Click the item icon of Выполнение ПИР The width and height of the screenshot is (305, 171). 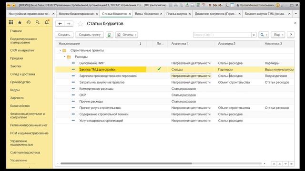[73, 63]
